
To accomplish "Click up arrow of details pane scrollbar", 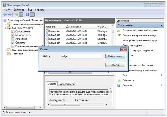I will click(x=110, y=88).
